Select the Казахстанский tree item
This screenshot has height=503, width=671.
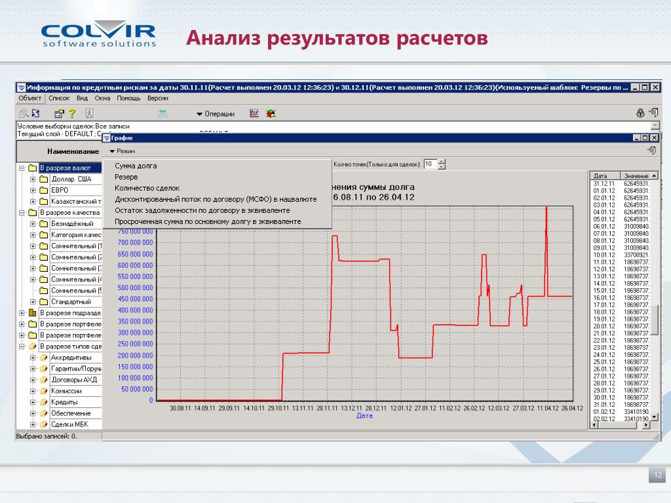coord(76,202)
